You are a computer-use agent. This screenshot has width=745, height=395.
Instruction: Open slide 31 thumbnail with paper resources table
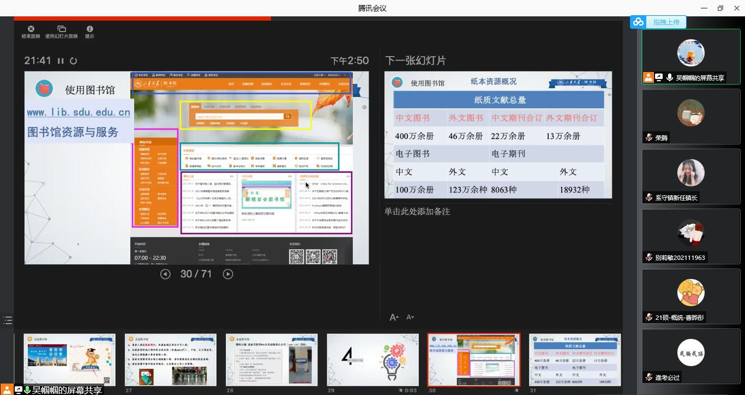(x=575, y=360)
